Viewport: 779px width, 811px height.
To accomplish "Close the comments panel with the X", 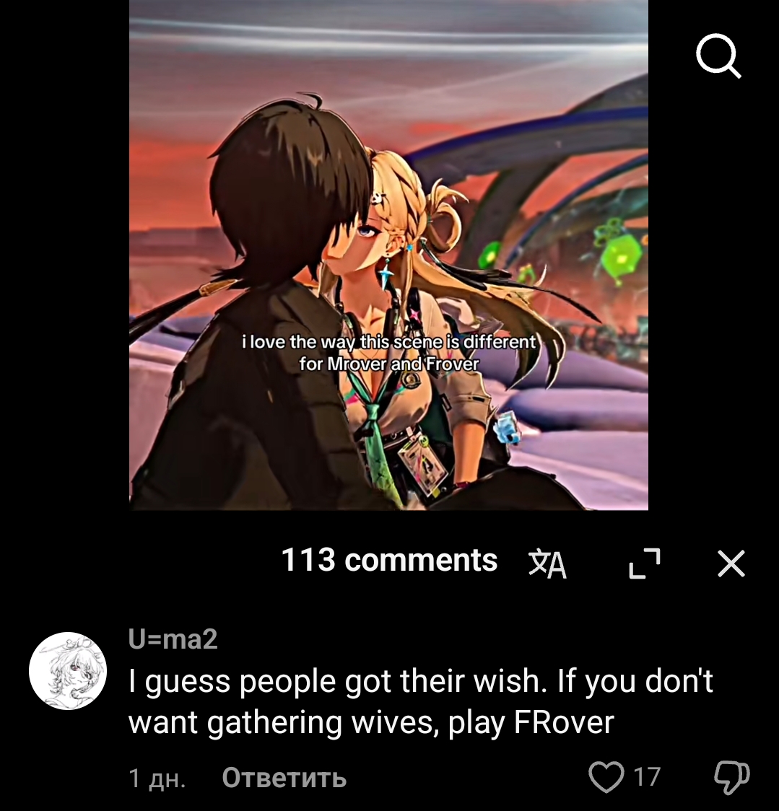I will click(x=731, y=564).
